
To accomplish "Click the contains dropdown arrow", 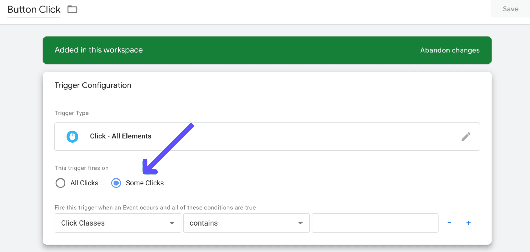I will tap(300, 223).
